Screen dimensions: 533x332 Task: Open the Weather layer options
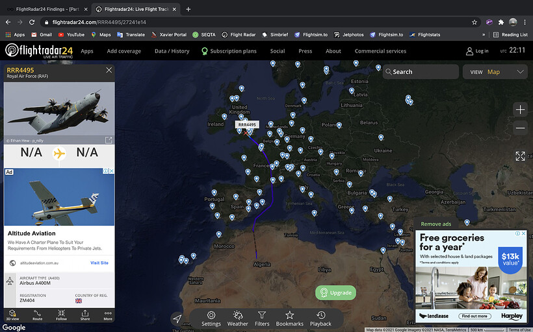tap(238, 319)
